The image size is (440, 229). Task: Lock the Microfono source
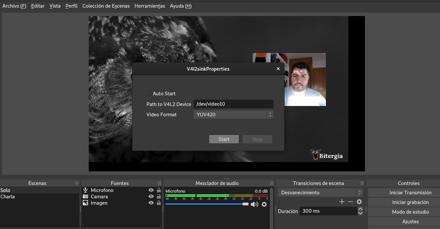click(159, 190)
